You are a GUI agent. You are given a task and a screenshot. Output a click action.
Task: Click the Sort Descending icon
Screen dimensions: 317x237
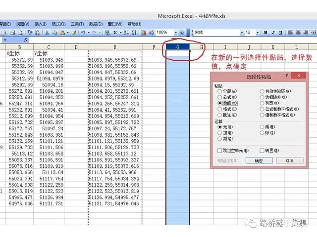click(134, 33)
